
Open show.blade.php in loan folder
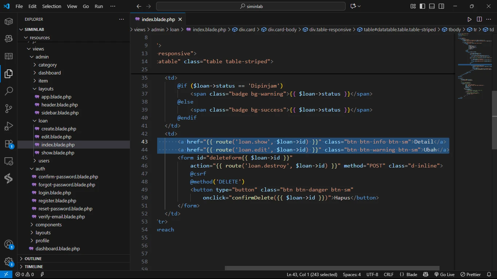tap(57, 153)
